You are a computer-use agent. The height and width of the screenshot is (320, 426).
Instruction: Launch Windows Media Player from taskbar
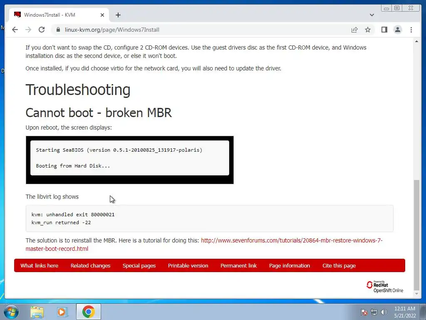coord(62,312)
